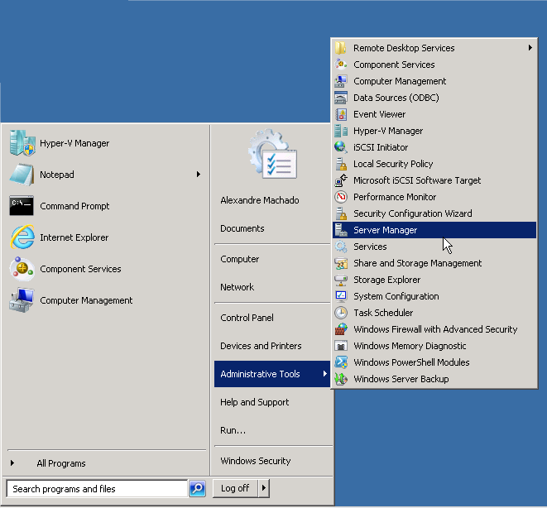Open Devices and Printers
This screenshot has width=547, height=508.
coord(261,346)
